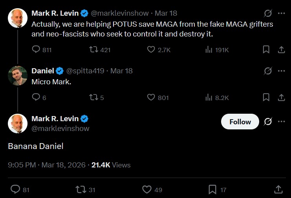Open more options on Banana Daniel tweet
The width and height of the screenshot is (291, 198).
click(x=281, y=122)
